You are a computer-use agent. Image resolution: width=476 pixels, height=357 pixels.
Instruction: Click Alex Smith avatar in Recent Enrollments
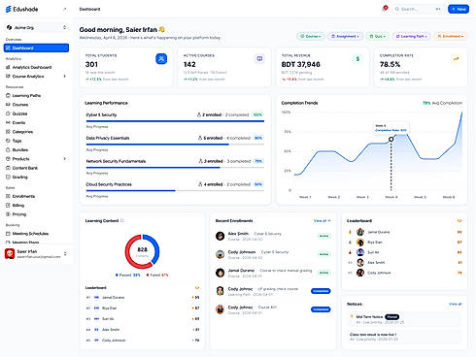pos(220,236)
